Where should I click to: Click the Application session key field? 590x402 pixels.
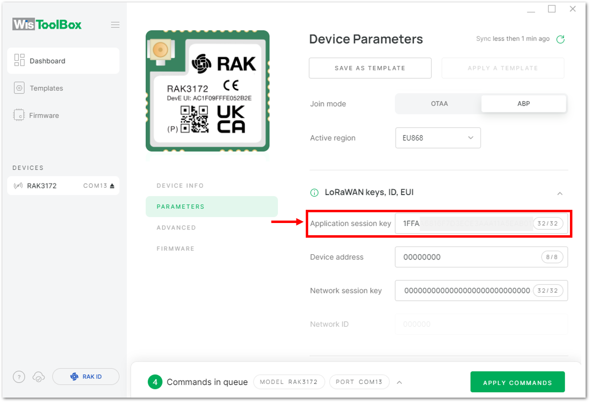(481, 223)
